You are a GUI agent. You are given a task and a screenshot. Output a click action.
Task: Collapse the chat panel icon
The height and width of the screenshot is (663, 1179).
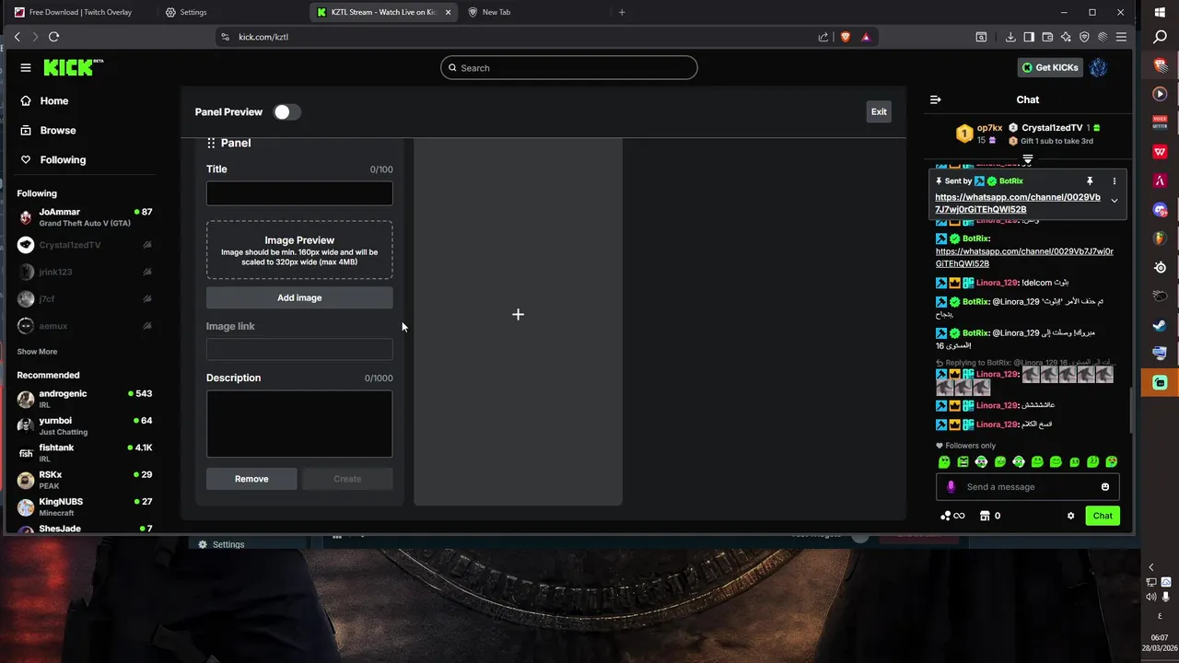[x=936, y=99]
